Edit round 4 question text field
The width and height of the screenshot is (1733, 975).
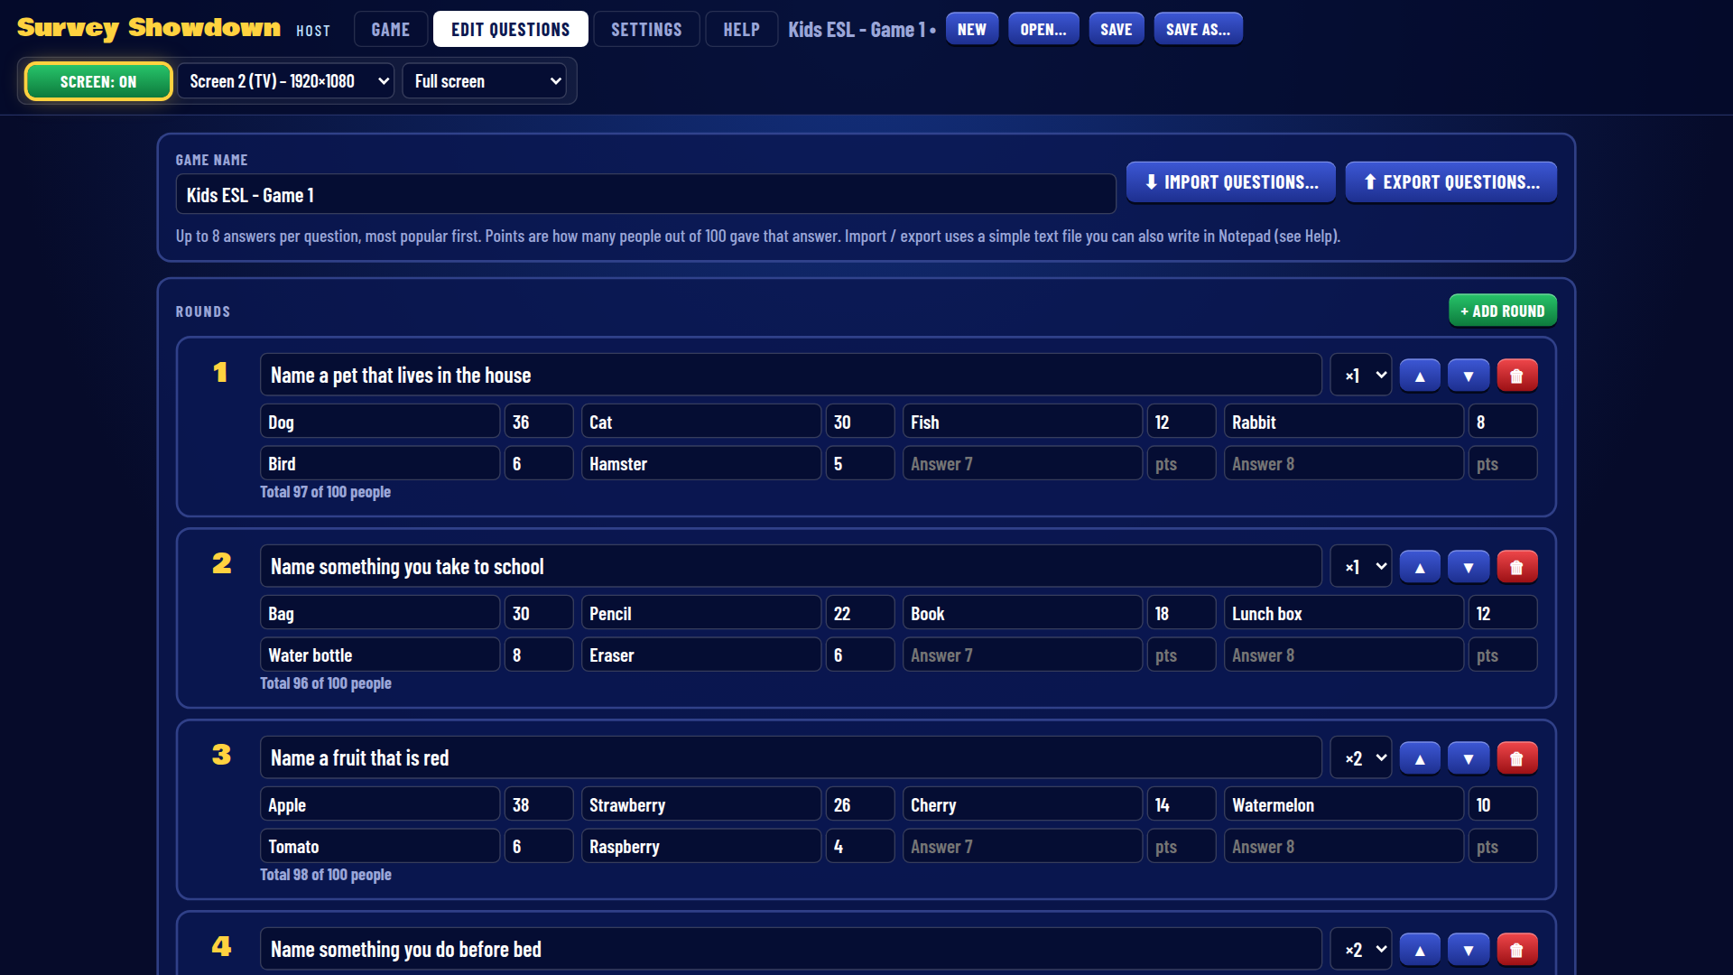coord(791,949)
